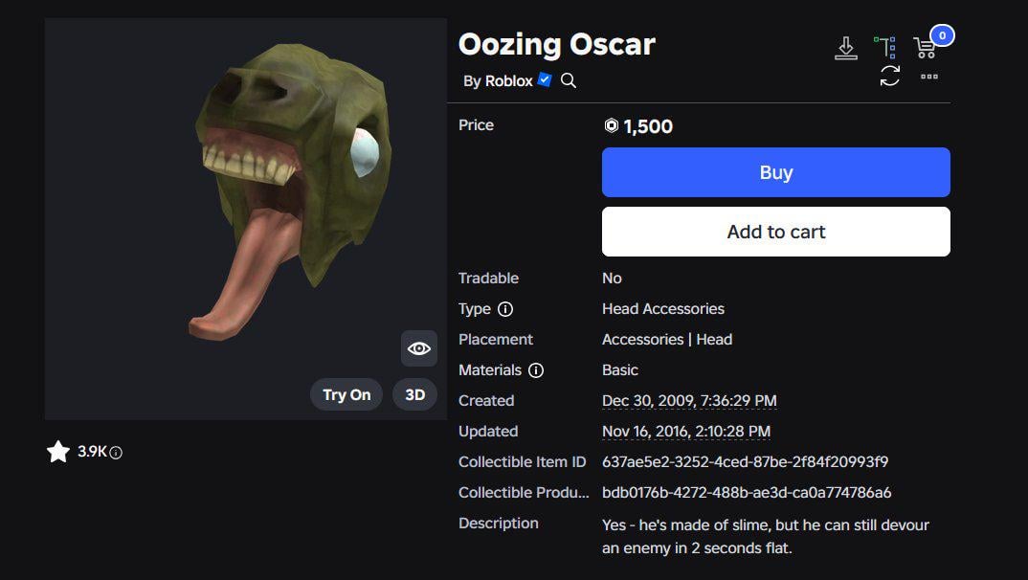Click the info icon beside favorites count
The height and width of the screenshot is (580, 1028).
pyautogui.click(x=116, y=453)
